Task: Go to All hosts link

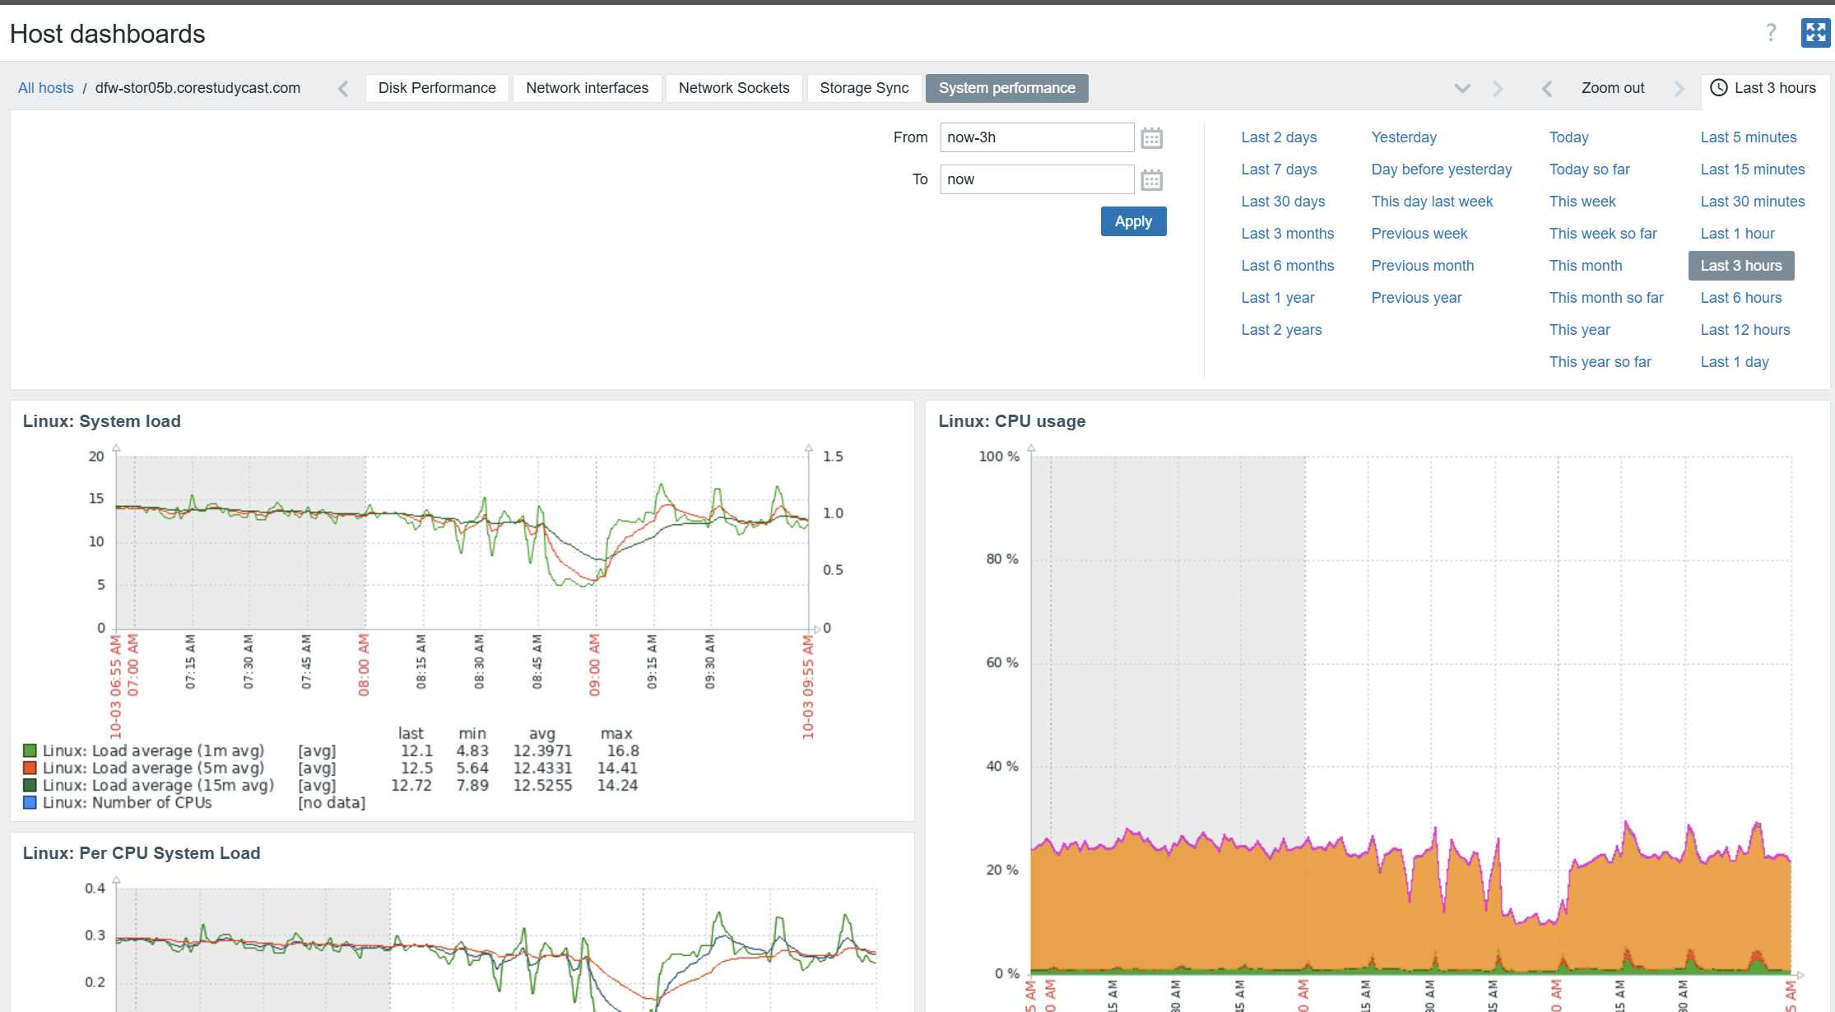Action: 46,88
